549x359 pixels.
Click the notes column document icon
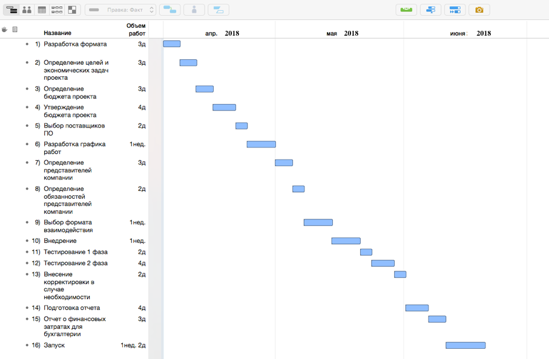pos(15,30)
